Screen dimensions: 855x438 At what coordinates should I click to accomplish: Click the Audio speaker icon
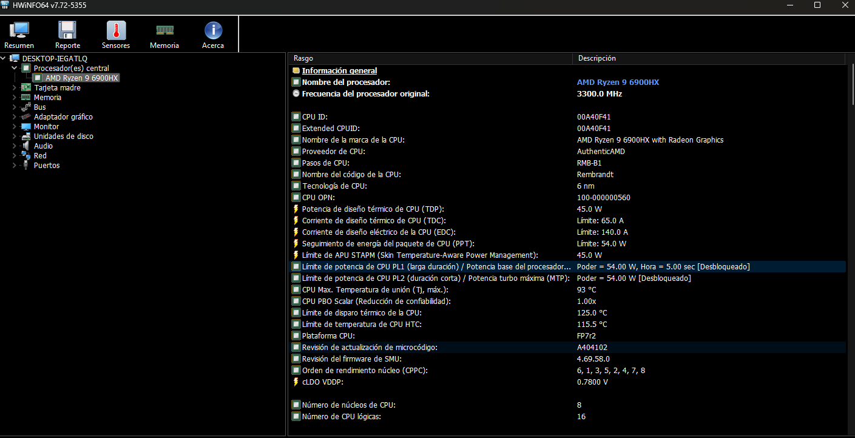click(25, 146)
